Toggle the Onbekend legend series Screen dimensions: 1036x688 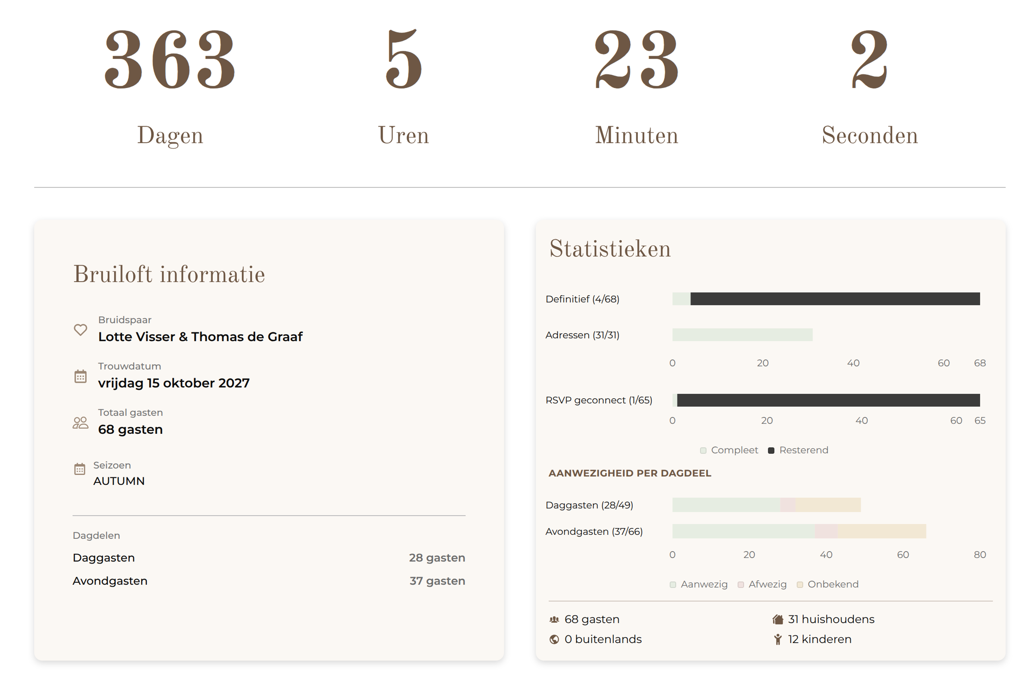tap(827, 584)
